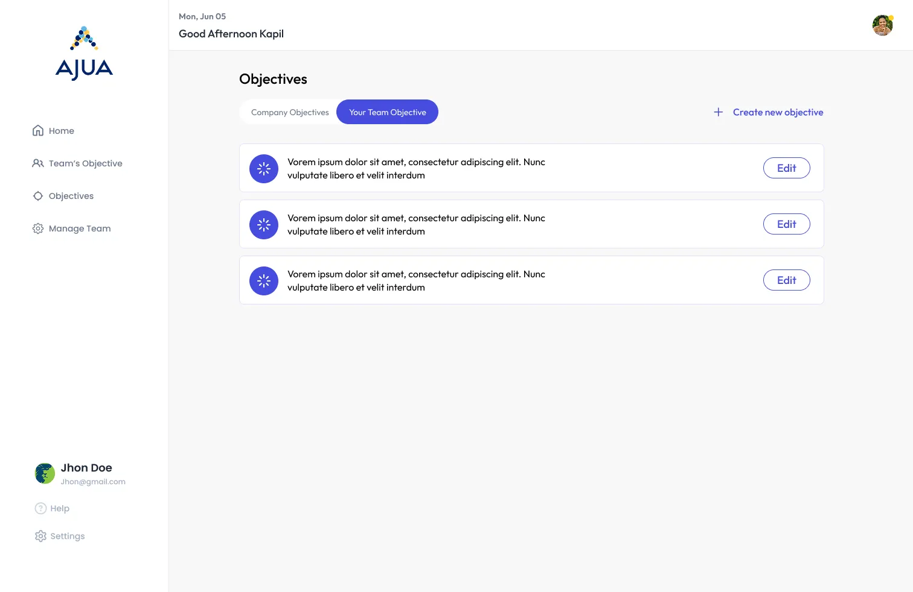Select the Your Team Objective tab
913x592 pixels.
(x=387, y=112)
